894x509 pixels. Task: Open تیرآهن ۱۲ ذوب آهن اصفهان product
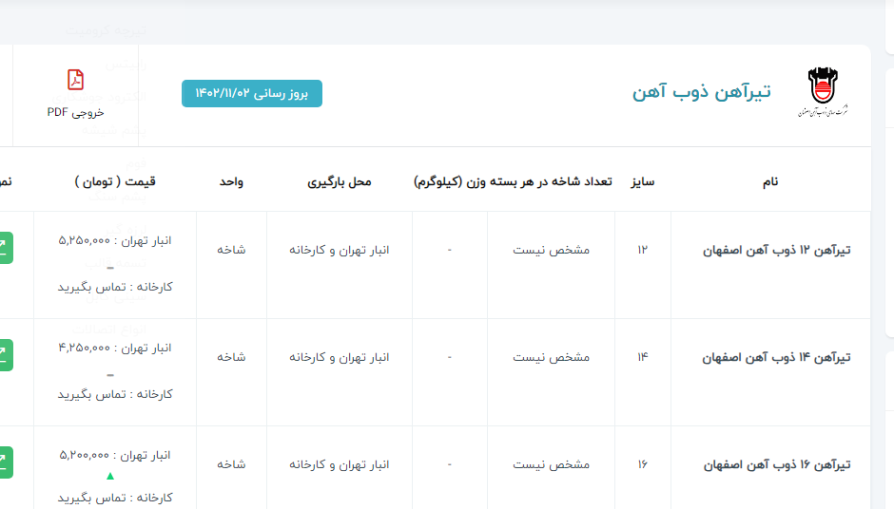[776, 251]
